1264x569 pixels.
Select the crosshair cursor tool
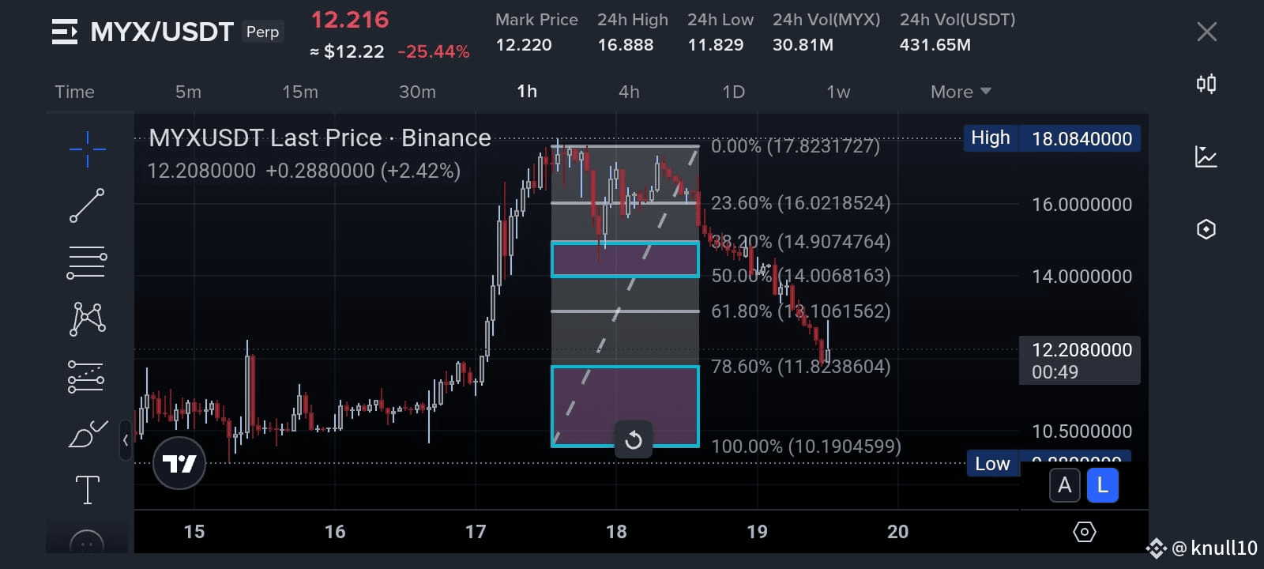[87, 149]
